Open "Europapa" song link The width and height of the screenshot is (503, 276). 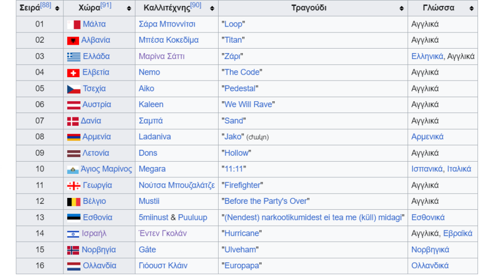242,266
